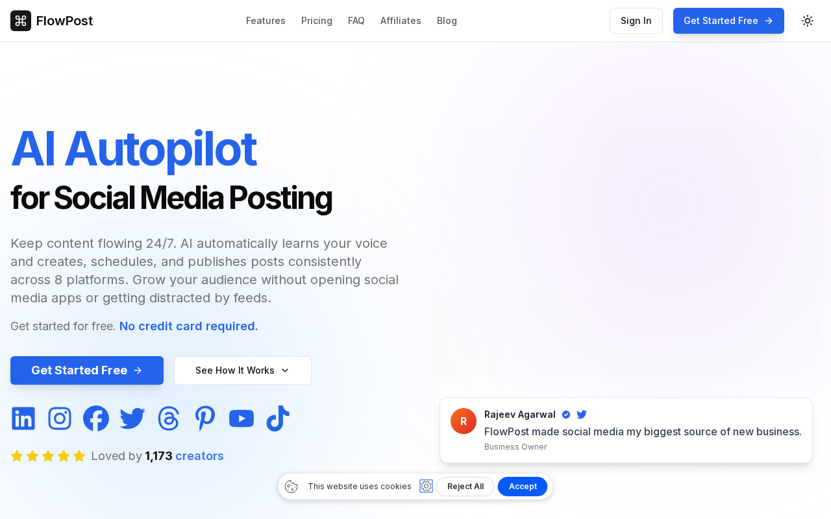Click the large hero Get Started Free button

(x=87, y=370)
